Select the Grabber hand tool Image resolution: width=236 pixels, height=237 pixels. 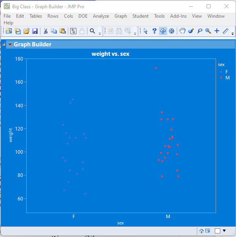[182, 31]
